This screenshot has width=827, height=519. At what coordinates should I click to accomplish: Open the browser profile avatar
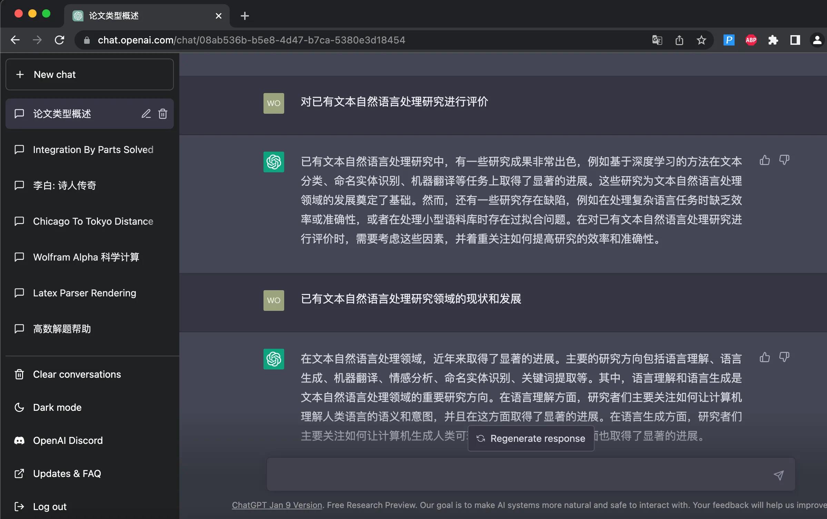[x=817, y=40]
